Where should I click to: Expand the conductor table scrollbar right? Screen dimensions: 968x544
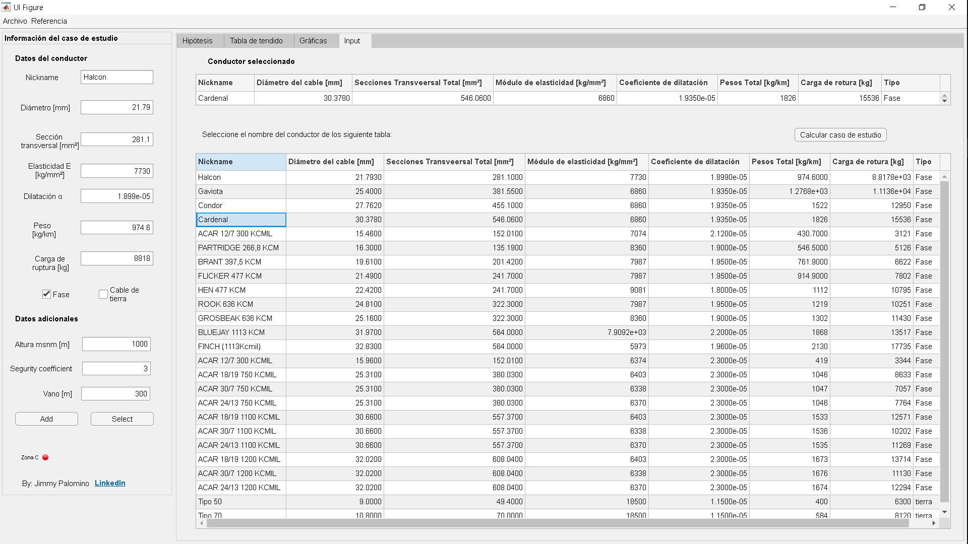(x=934, y=523)
